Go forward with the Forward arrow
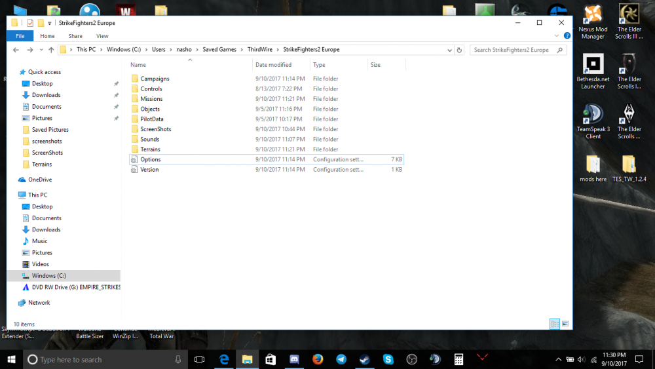655x369 pixels. pos(29,50)
